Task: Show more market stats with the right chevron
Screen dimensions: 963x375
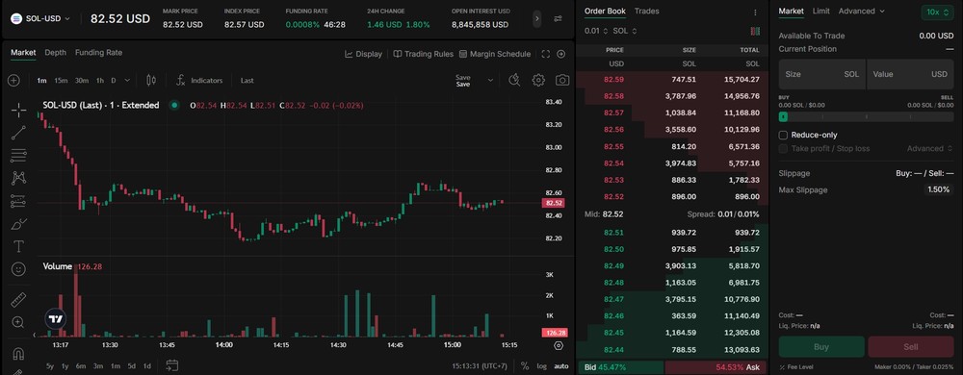Action: pos(537,18)
